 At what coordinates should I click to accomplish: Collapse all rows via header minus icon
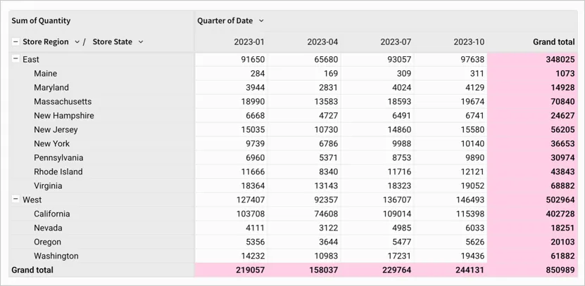coord(15,41)
